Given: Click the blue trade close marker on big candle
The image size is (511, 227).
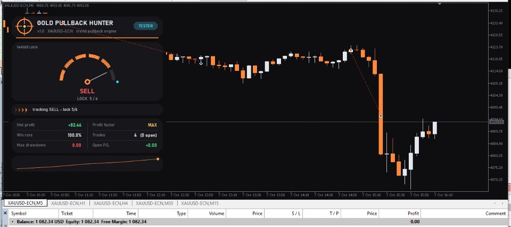Looking at the screenshot, I should pos(380,116).
